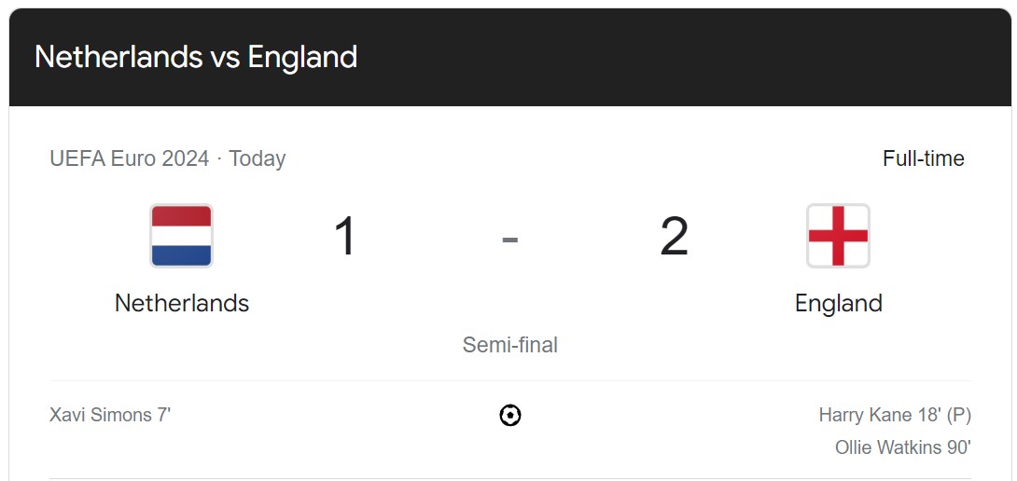Click the Netherlands flag icon
The height and width of the screenshot is (481, 1017).
[x=182, y=236]
